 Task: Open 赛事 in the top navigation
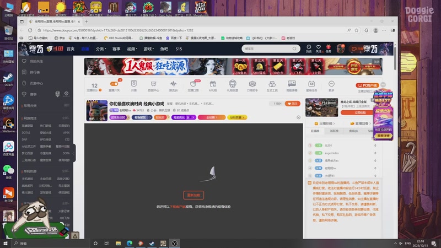coord(116,48)
